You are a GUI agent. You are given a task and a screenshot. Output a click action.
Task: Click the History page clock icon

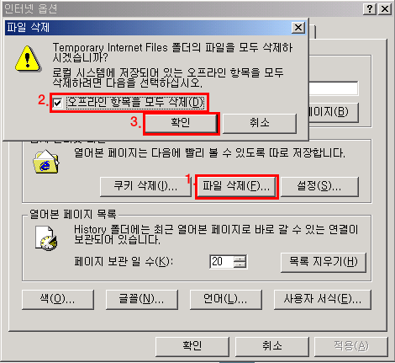46,238
